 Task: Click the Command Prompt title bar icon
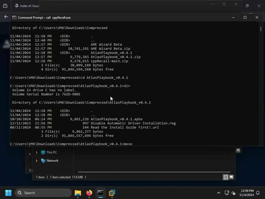(14, 18)
